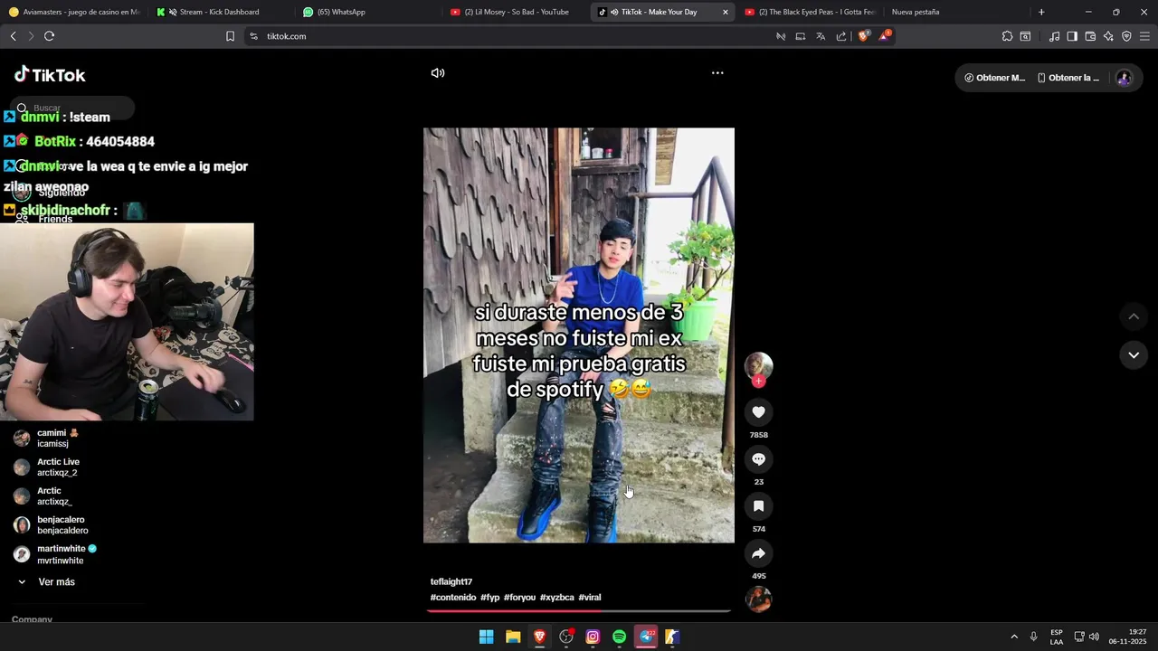The width and height of the screenshot is (1158, 651).
Task: Click the install app icon in address bar
Action: (x=801, y=36)
